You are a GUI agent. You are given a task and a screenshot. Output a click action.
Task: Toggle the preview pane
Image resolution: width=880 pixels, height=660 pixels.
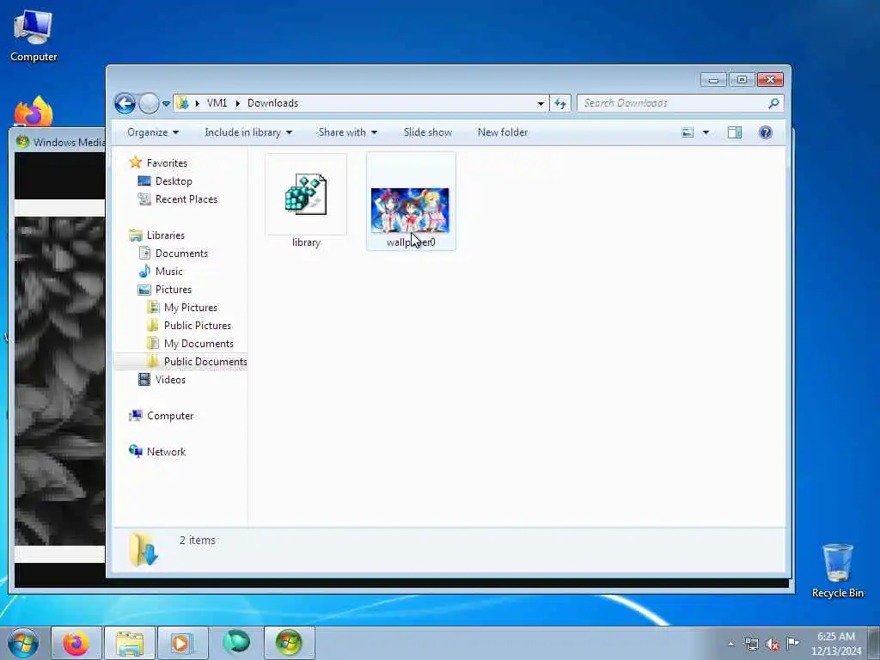[x=735, y=132]
